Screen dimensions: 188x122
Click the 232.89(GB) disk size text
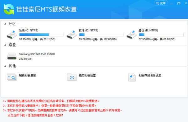coord(26,59)
